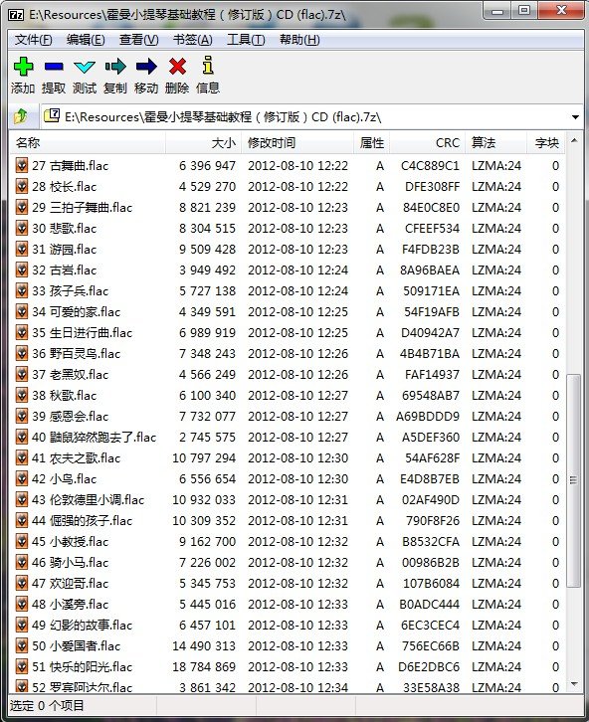The height and width of the screenshot is (722, 589).
Task: Sort by the 算法 column header
Action: tap(496, 143)
